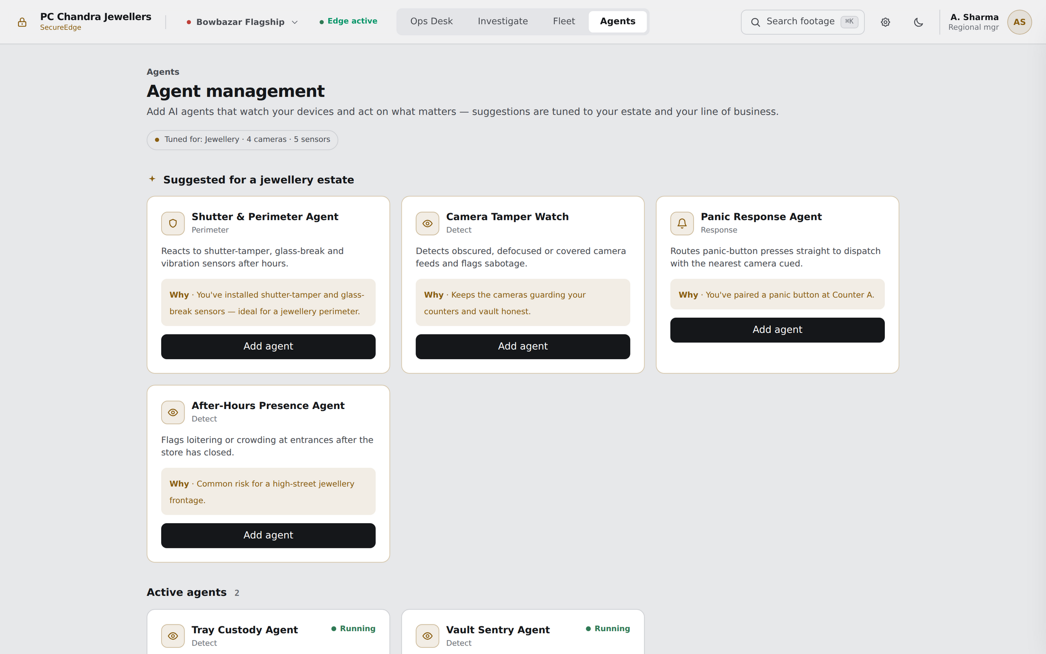1046x654 pixels.
Task: Expand the Bowbazar Flagship site dropdown
Action: tap(242, 22)
